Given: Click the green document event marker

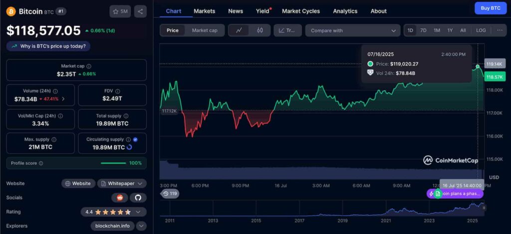Looking at the screenshot, I should (x=438, y=194).
